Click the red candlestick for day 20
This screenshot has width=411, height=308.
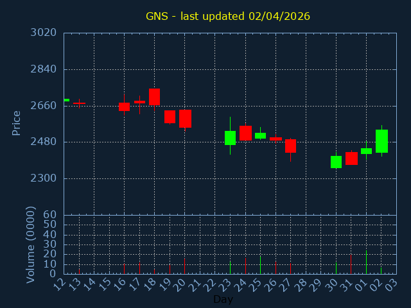click(185, 119)
